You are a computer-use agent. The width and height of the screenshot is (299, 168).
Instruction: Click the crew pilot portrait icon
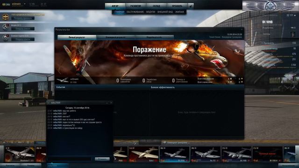click(x=293, y=34)
